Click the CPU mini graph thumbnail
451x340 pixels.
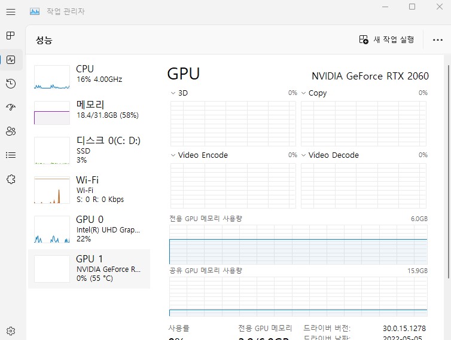(52, 77)
